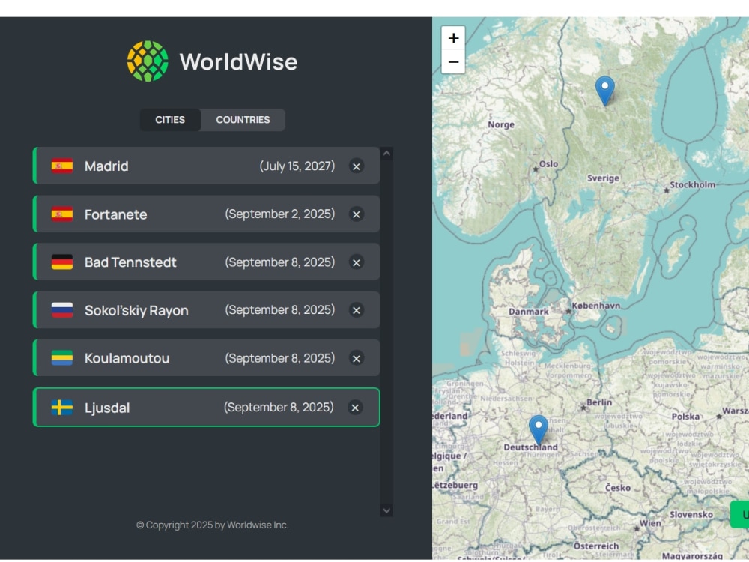The width and height of the screenshot is (749, 562).
Task: Click the Russia flag beside Sokol'skiy Rayon
Action: pos(62,310)
